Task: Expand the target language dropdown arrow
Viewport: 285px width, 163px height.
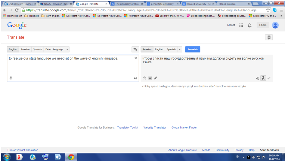Action: pos(180,49)
